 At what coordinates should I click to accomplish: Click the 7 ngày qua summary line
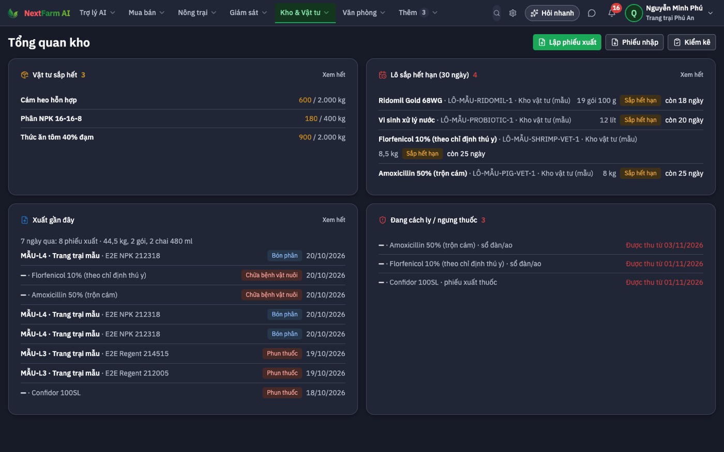pos(107,241)
